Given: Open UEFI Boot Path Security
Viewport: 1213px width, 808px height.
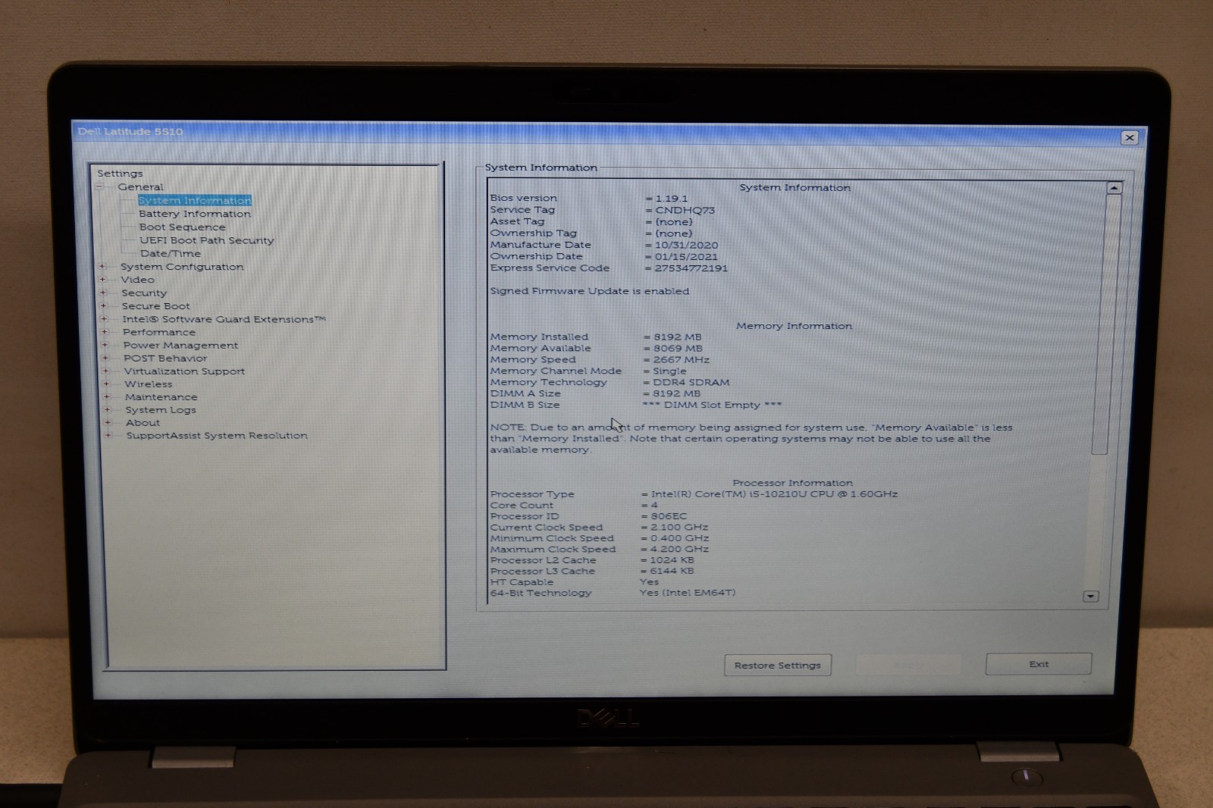Looking at the screenshot, I should coord(206,240).
